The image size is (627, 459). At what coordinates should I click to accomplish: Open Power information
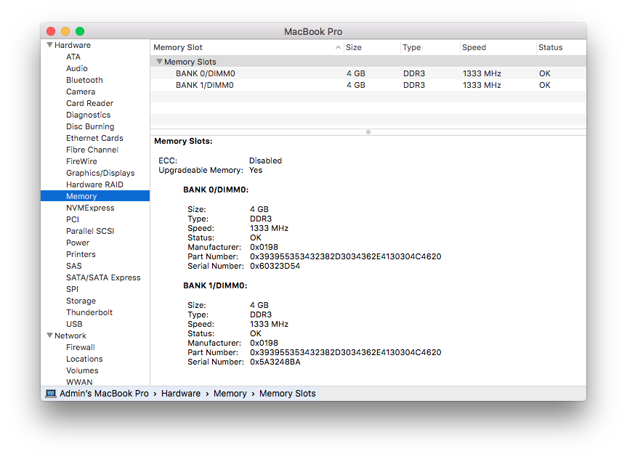[x=78, y=243]
